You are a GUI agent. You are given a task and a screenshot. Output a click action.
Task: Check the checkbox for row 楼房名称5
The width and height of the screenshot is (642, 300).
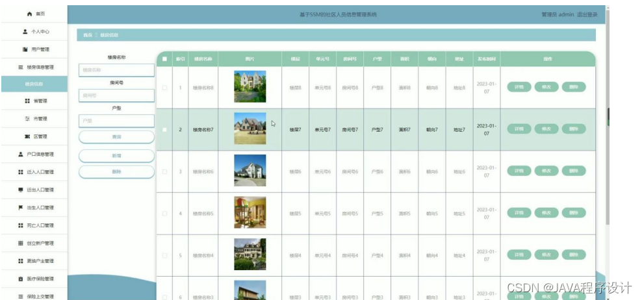[164, 214]
